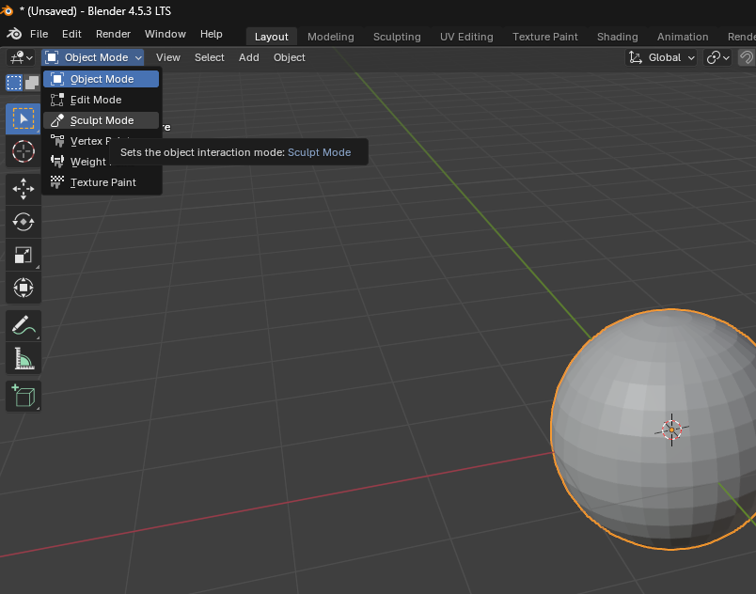This screenshot has height=594, width=756.
Task: Click the sphere's origin in the viewport
Action: 671,430
